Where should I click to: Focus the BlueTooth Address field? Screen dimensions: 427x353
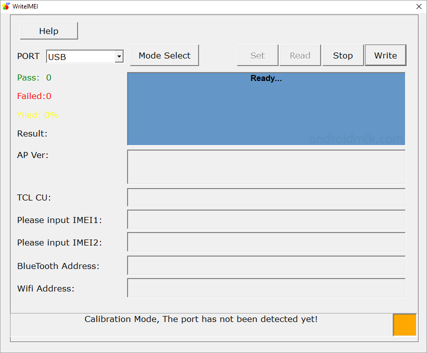(266, 265)
